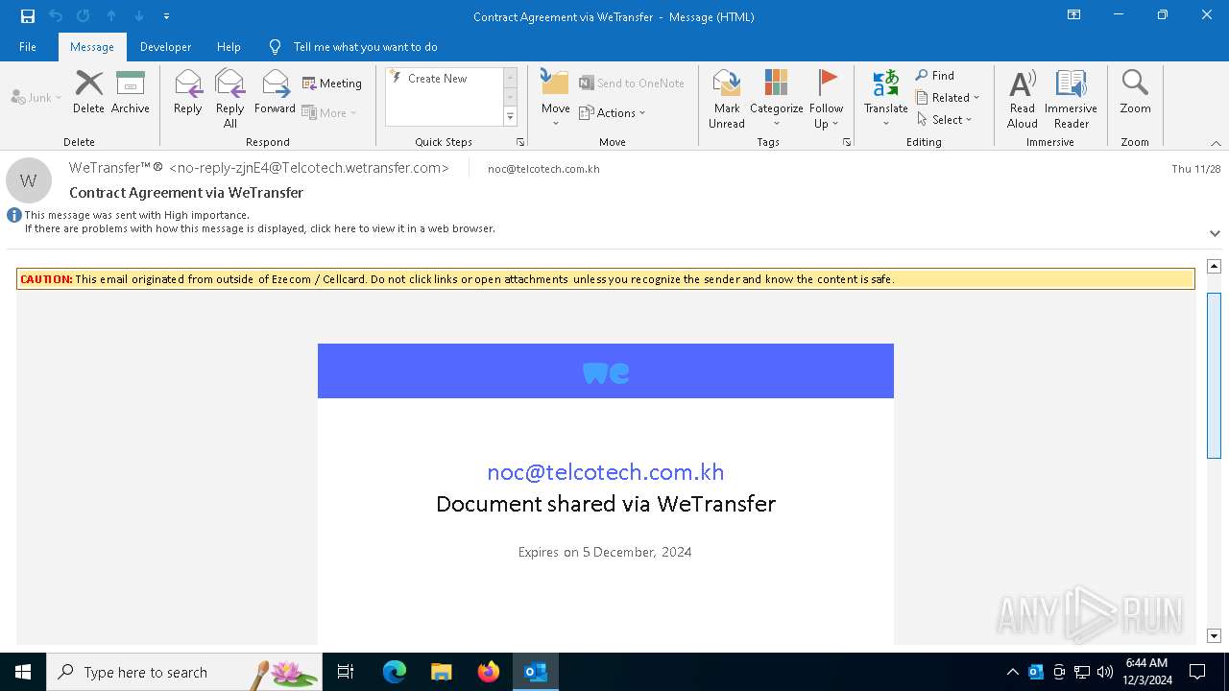Click the WeTransfer logo banner

[x=606, y=371]
